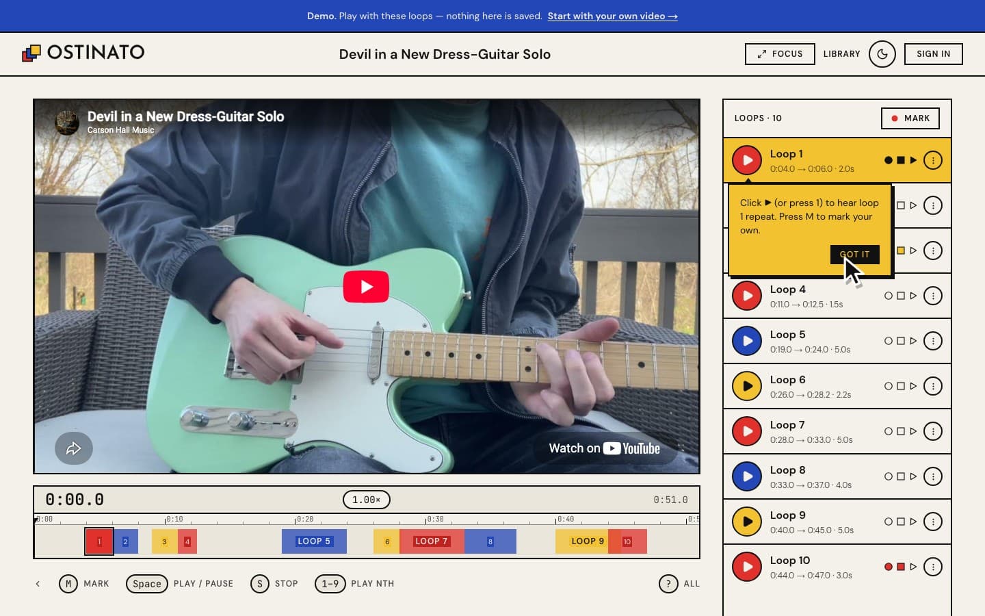Open the three-dot options menu for Loop 10

933,567
